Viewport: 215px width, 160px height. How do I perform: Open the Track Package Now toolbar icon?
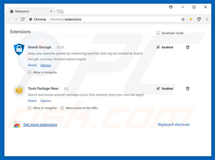click(191, 19)
